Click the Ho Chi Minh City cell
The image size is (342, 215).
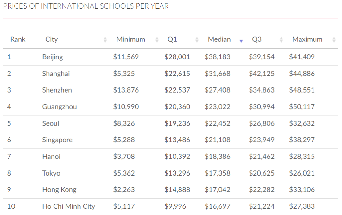68,206
